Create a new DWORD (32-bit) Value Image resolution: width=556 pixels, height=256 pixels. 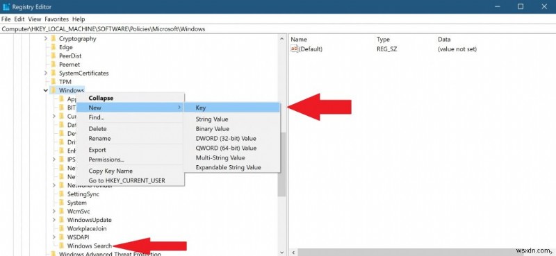click(x=232, y=139)
